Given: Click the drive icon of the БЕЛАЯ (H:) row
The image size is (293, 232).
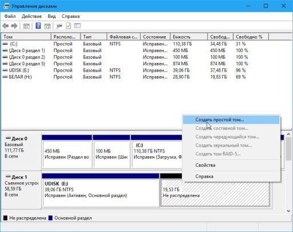Looking at the screenshot, I should tap(5, 77).
